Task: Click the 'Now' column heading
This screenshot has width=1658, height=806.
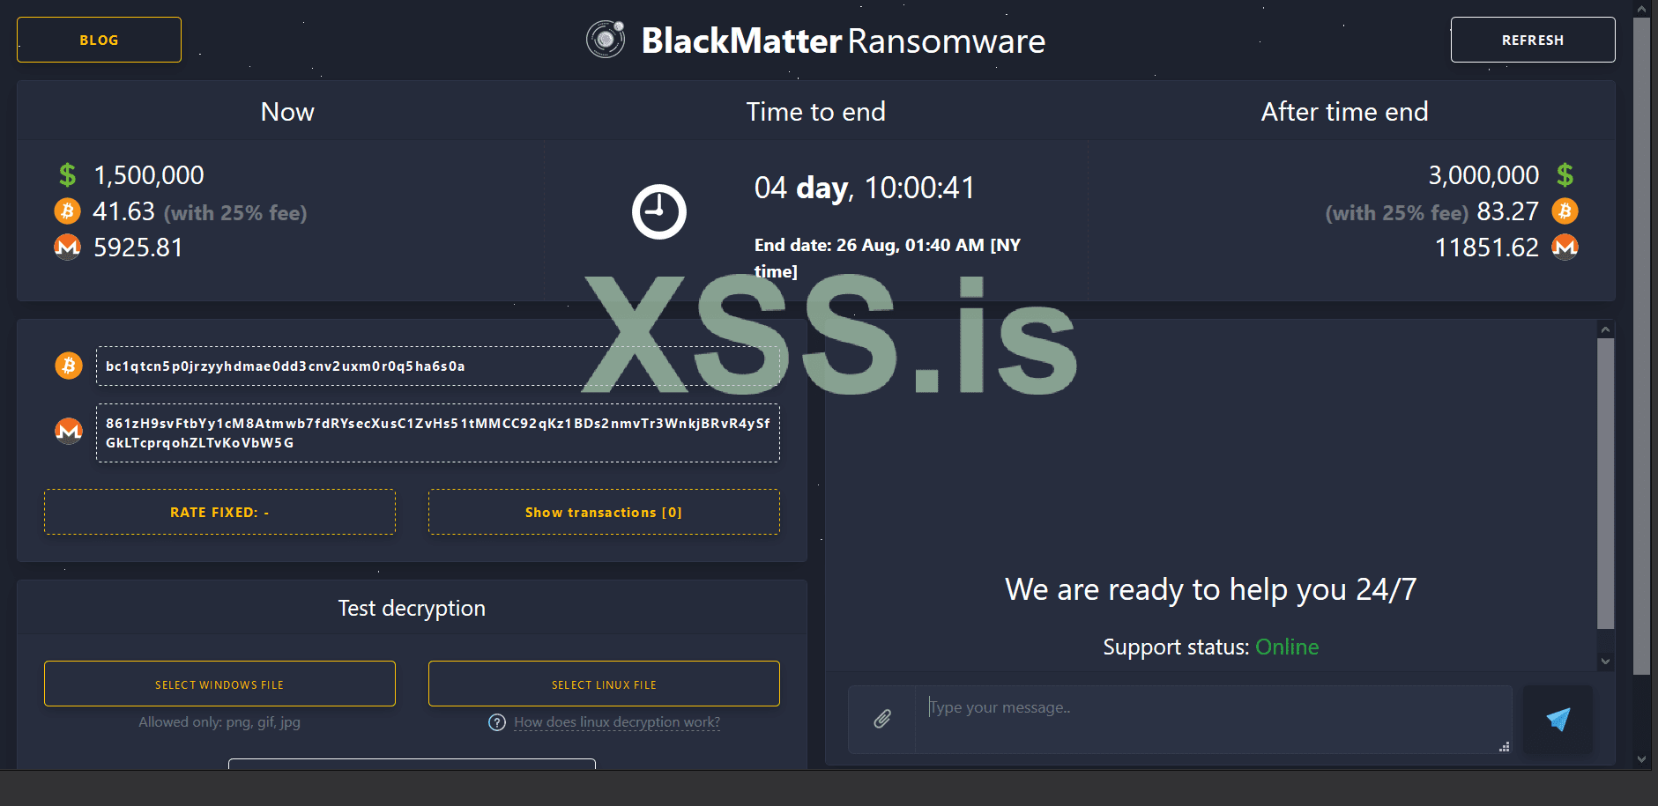Action: click(x=287, y=112)
